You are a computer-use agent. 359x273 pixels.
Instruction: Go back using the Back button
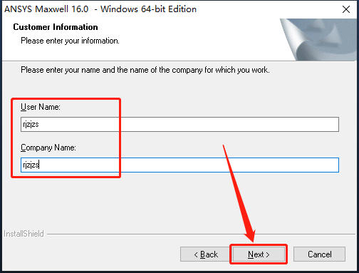[x=206, y=254]
